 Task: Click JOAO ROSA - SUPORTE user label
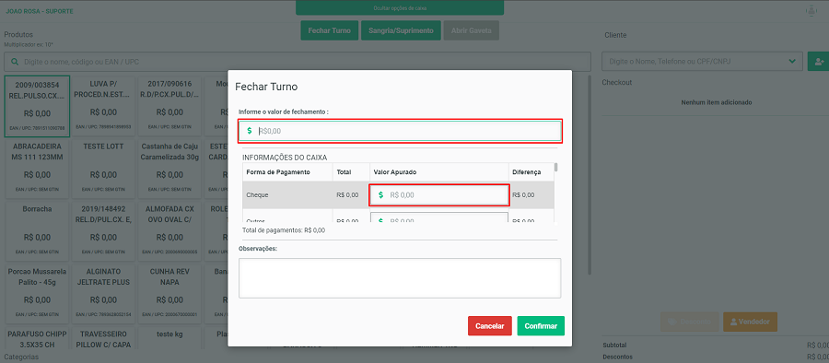[x=40, y=11]
